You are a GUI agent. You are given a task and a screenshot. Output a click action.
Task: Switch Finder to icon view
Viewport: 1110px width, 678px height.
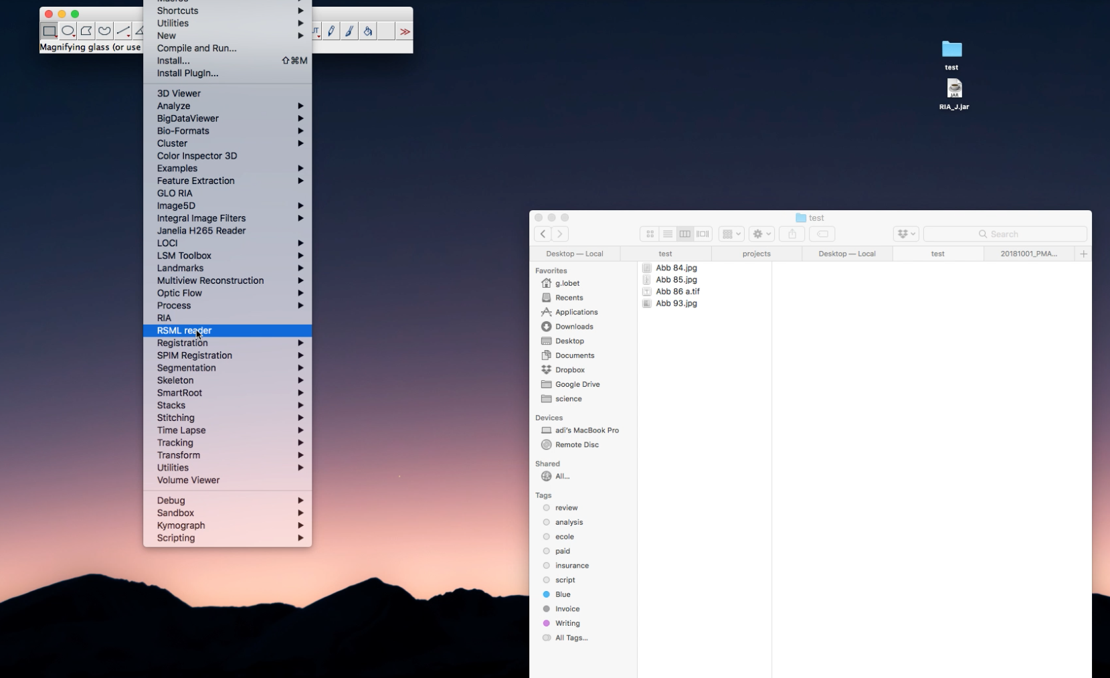pos(650,234)
